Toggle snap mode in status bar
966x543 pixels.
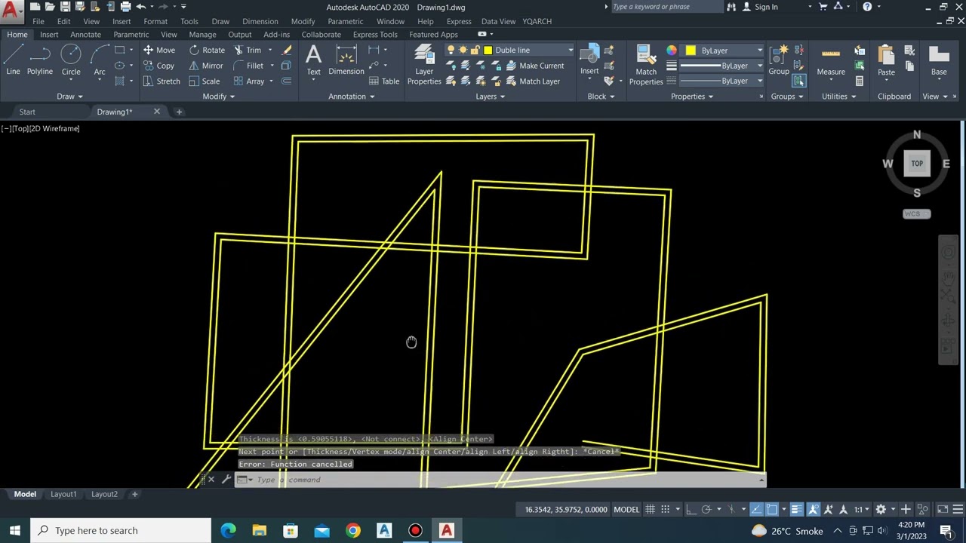pyautogui.click(x=666, y=510)
